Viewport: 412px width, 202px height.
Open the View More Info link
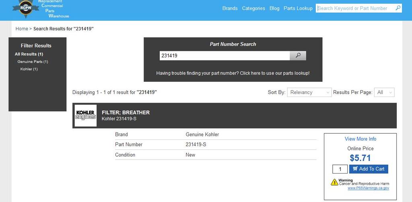pos(360,139)
